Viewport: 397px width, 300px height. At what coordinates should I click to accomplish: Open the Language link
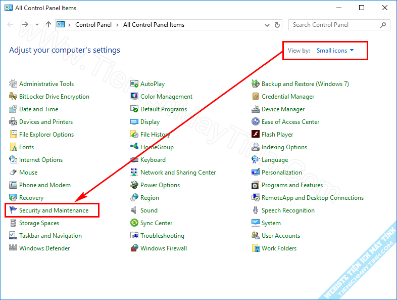[x=275, y=160]
